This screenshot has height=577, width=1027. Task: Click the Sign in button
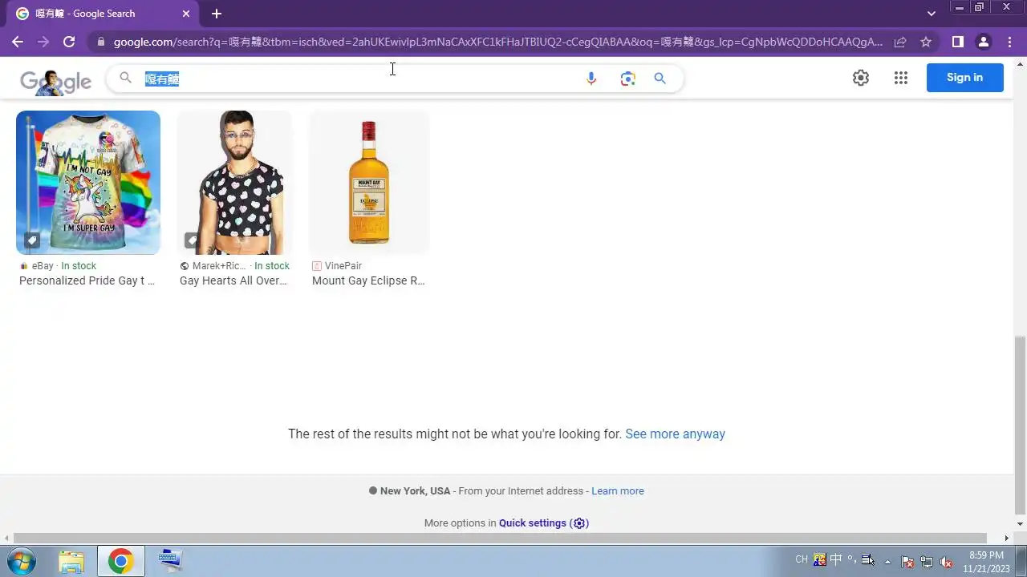click(x=964, y=78)
